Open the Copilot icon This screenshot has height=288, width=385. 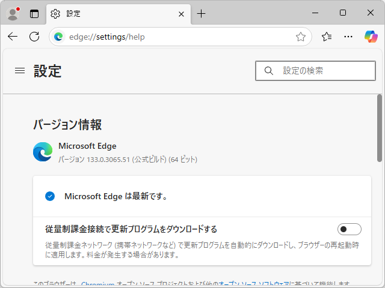pyautogui.click(x=371, y=37)
